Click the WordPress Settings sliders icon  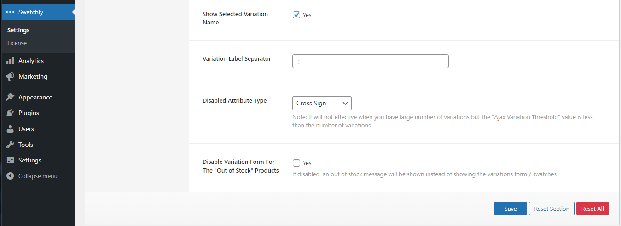pos(10,161)
